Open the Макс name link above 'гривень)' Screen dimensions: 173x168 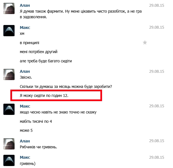click(25, 157)
